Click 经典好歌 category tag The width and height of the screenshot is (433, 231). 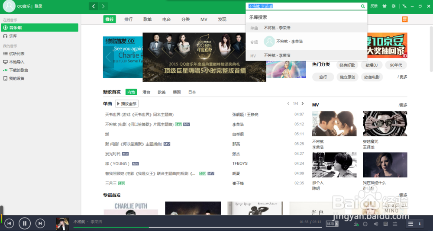[347, 65]
